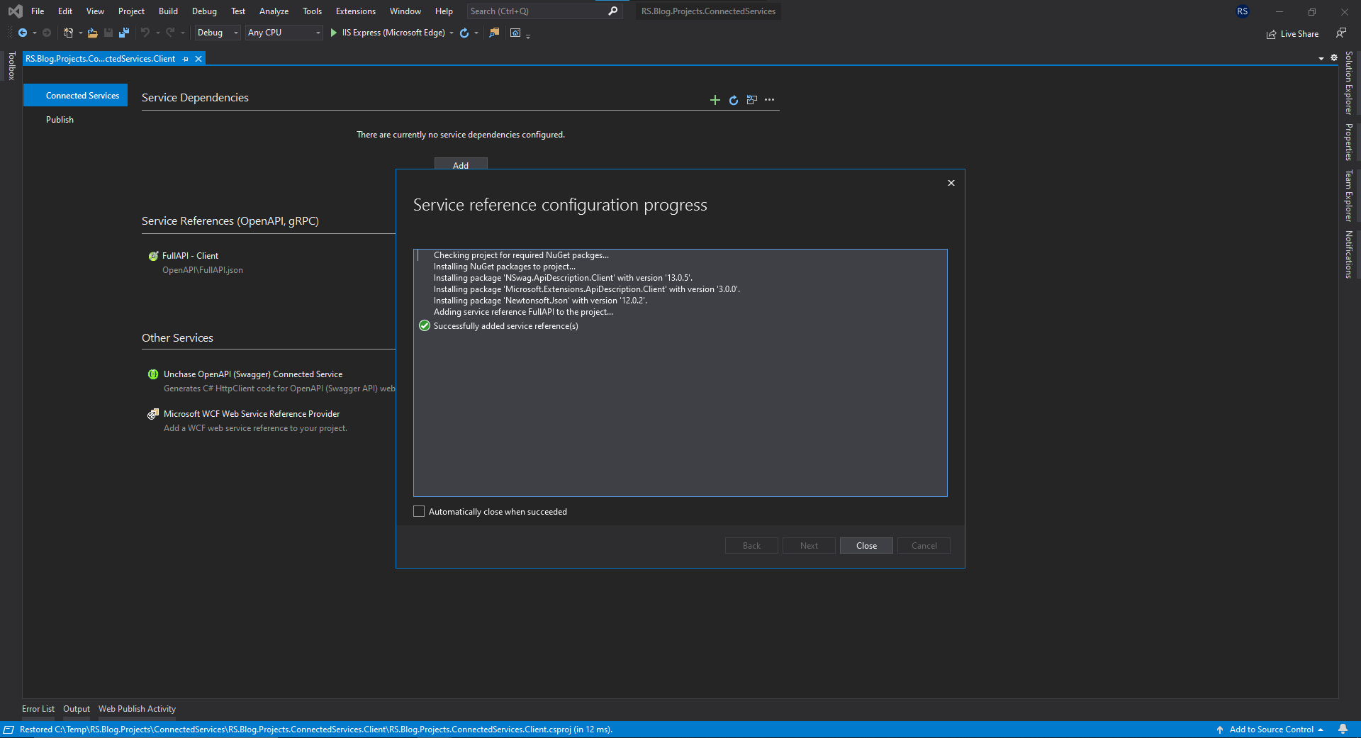Click the 'Successfully added service reference(s)' line
The image size is (1361, 738).
click(x=506, y=326)
